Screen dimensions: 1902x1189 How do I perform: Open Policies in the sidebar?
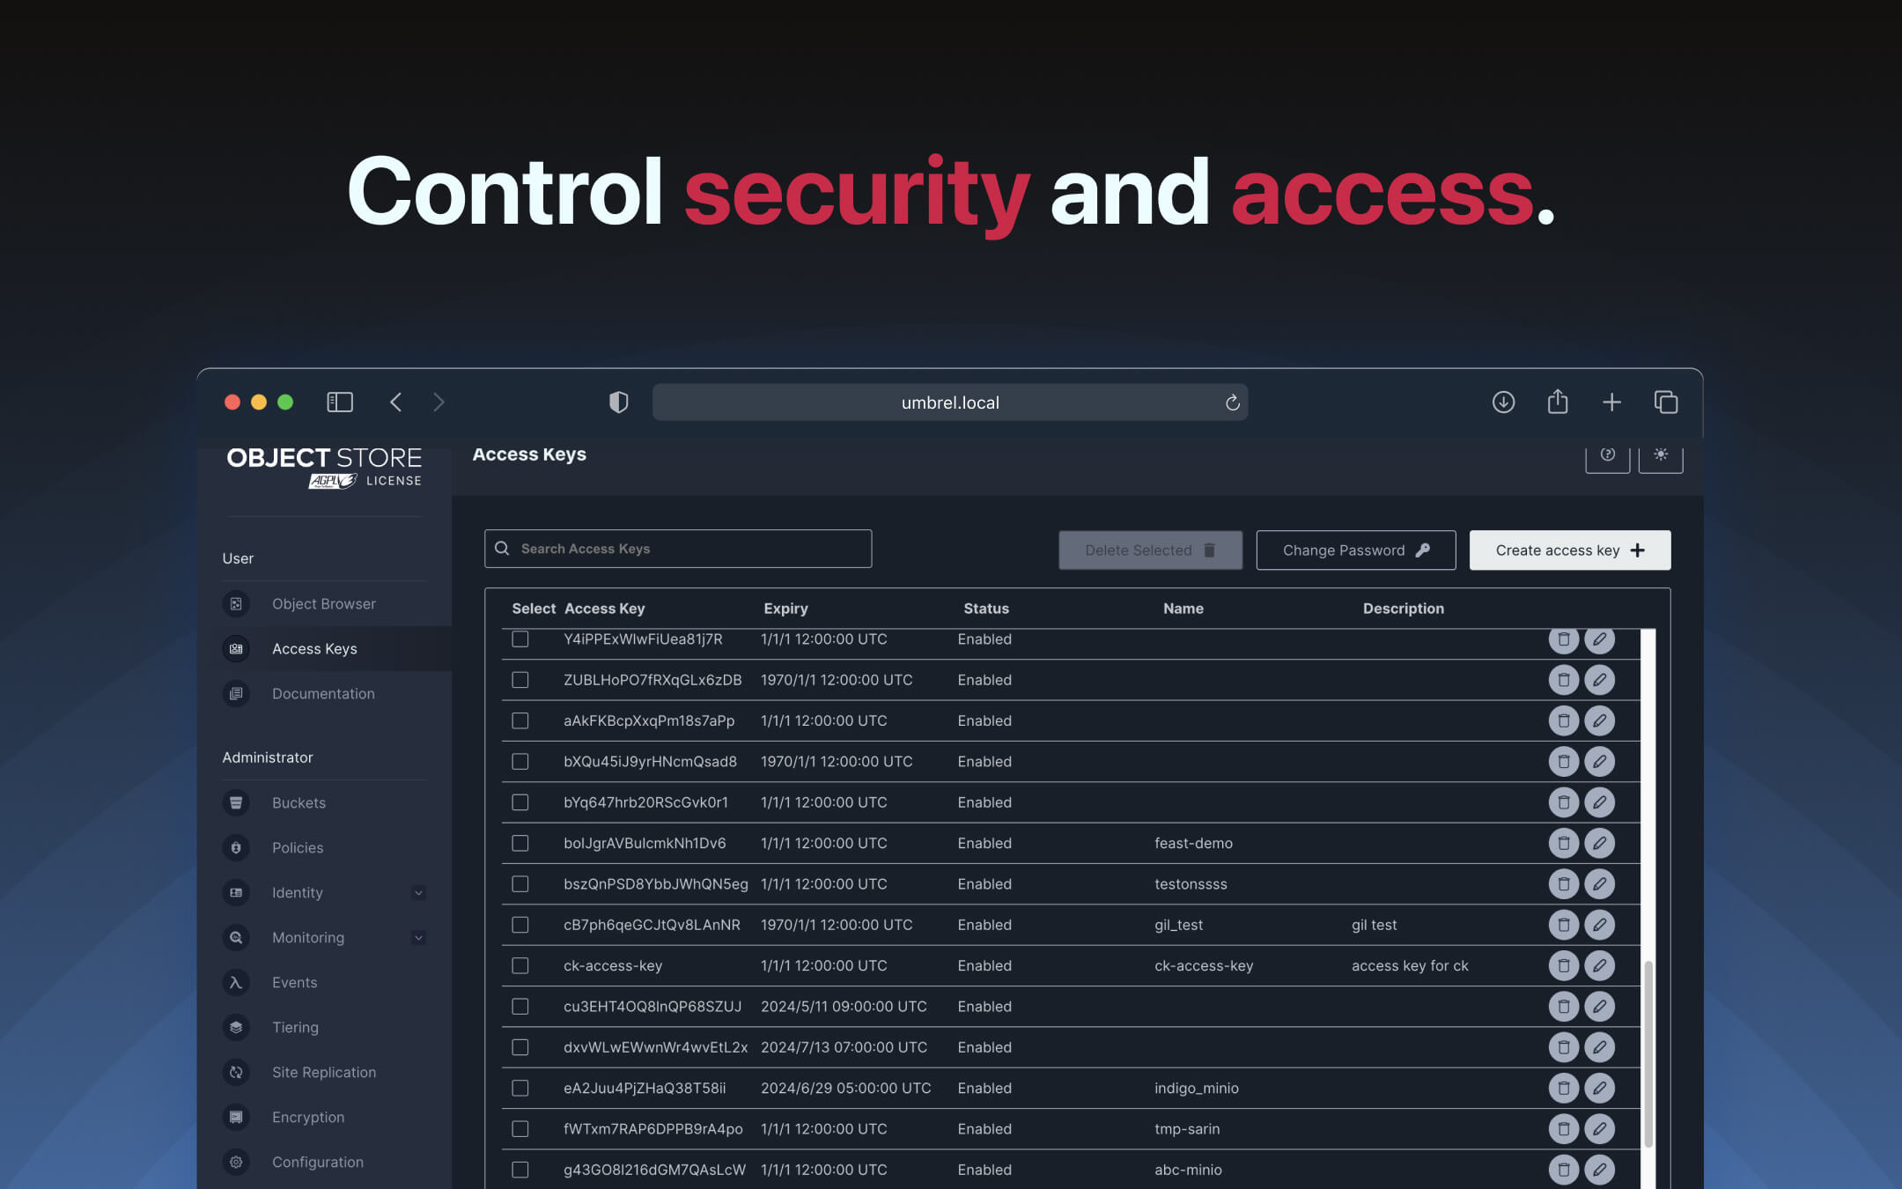pos(297,847)
